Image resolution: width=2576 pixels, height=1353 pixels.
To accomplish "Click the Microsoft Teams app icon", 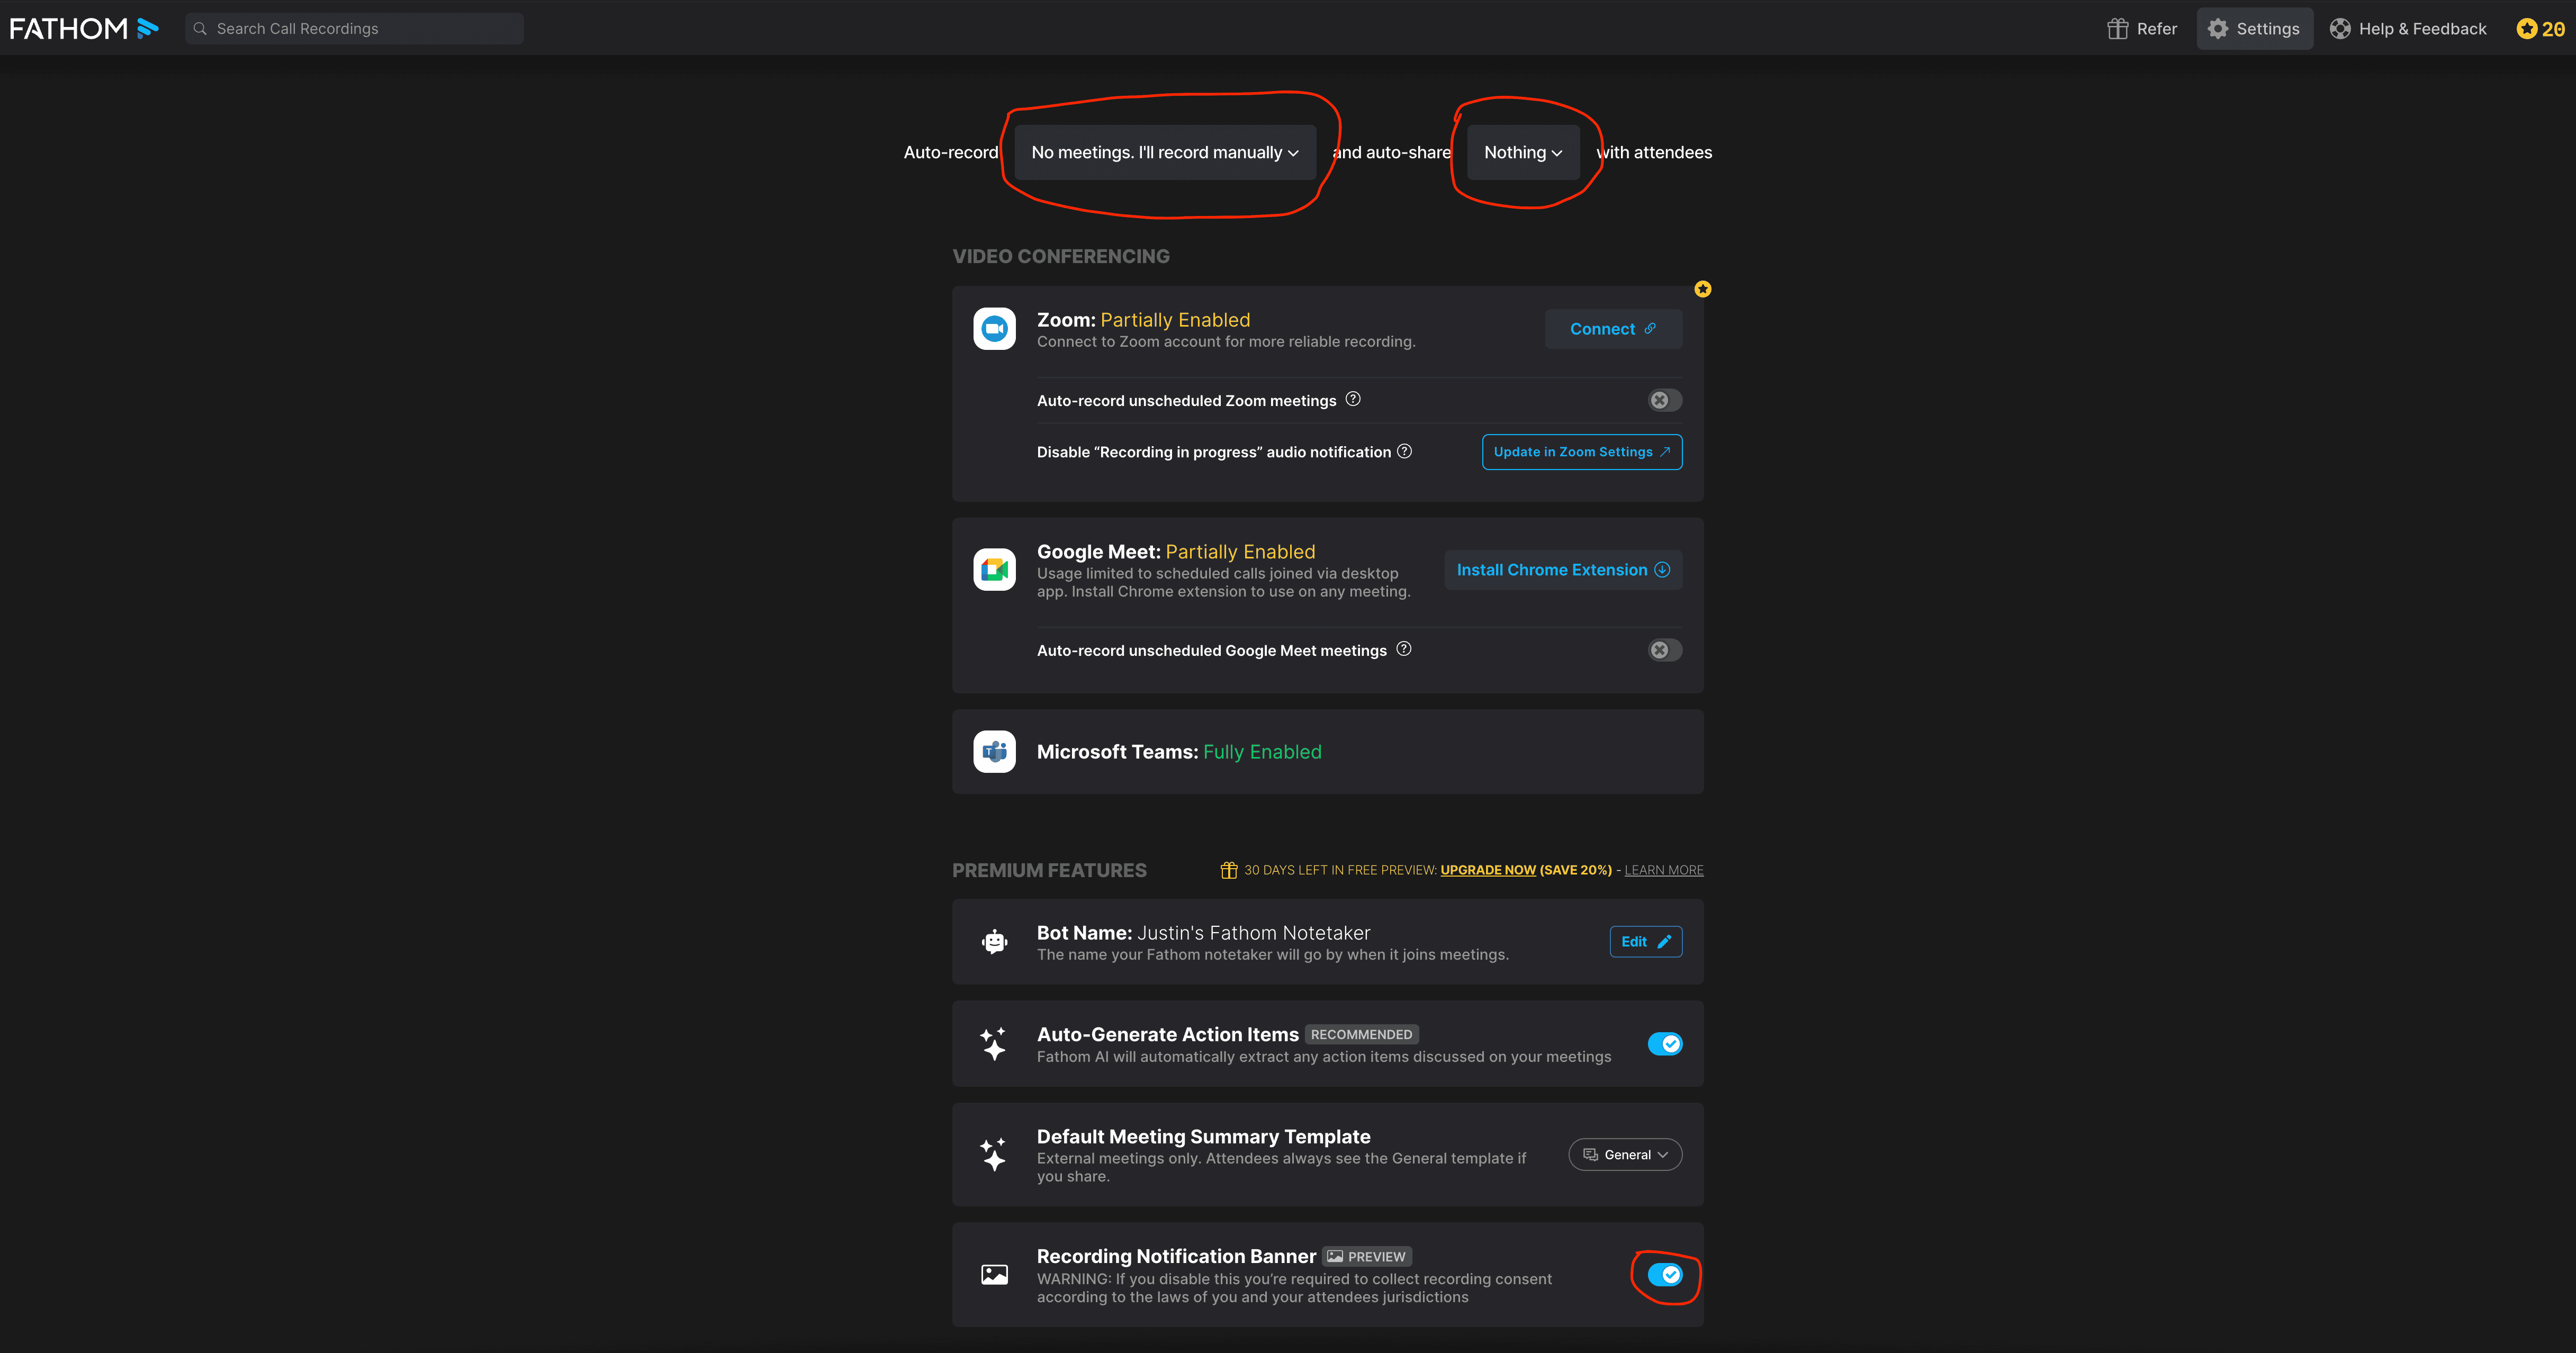I will click(x=994, y=752).
